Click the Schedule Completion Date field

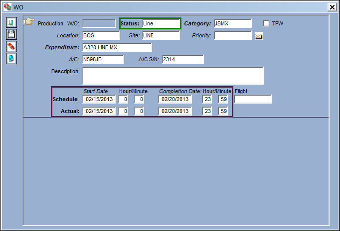pyautogui.click(x=175, y=99)
